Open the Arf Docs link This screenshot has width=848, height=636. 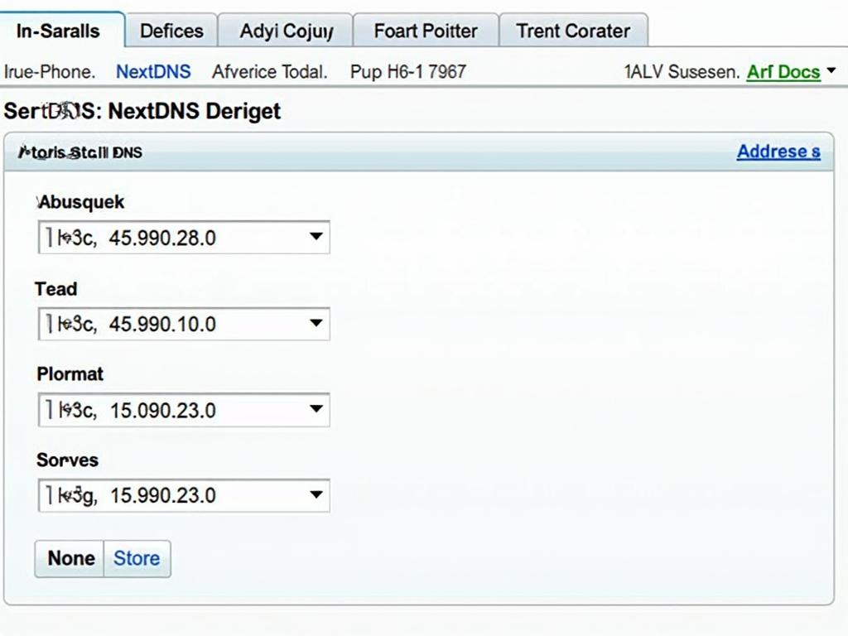783,71
